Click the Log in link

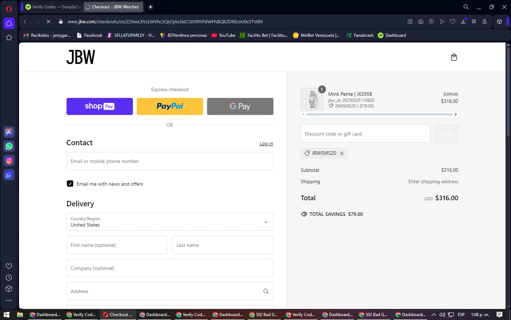pos(266,144)
